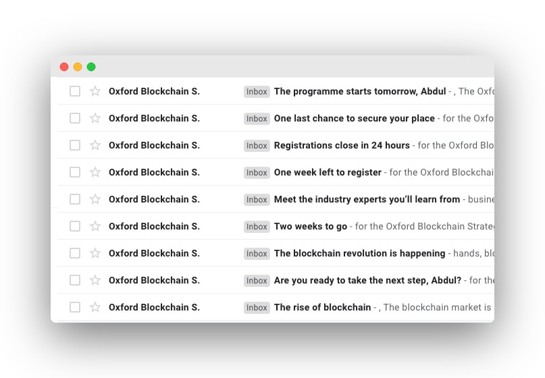Screen dimensions: 545x378
Task: Minimize the window with yellow button
Action: pyautogui.click(x=78, y=67)
